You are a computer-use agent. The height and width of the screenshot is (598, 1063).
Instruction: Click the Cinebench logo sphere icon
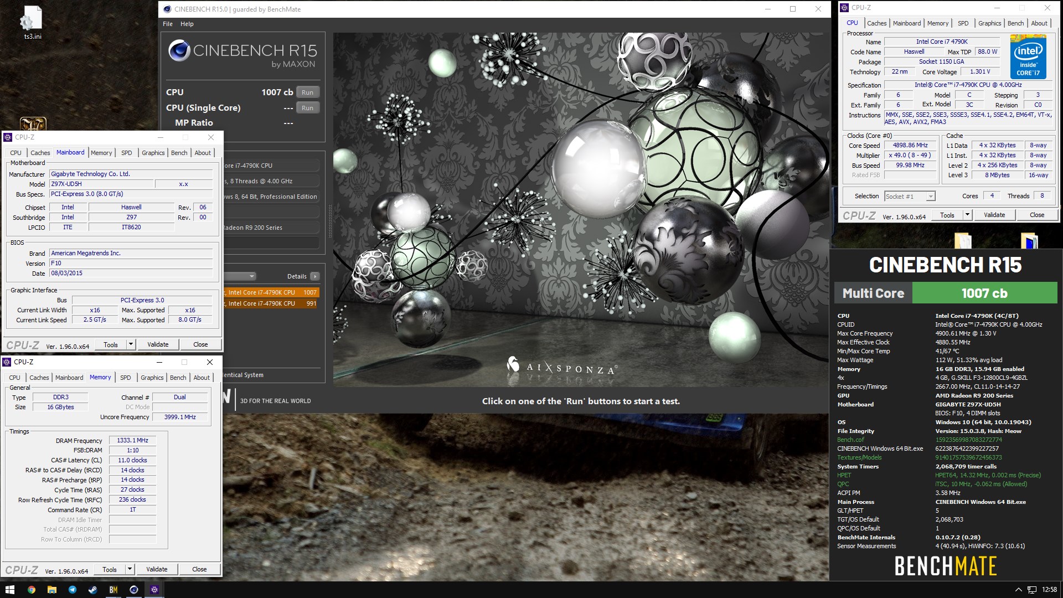pyautogui.click(x=179, y=50)
